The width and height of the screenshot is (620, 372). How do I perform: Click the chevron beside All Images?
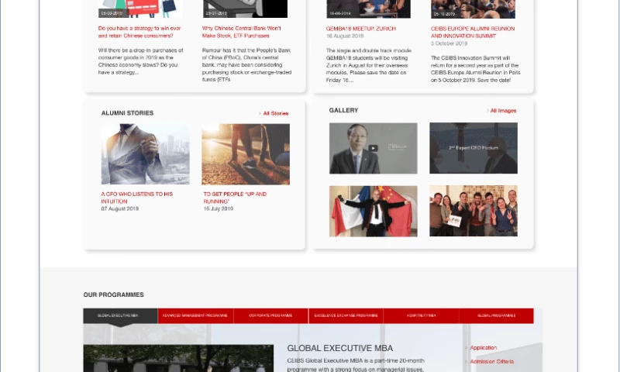[487, 111]
